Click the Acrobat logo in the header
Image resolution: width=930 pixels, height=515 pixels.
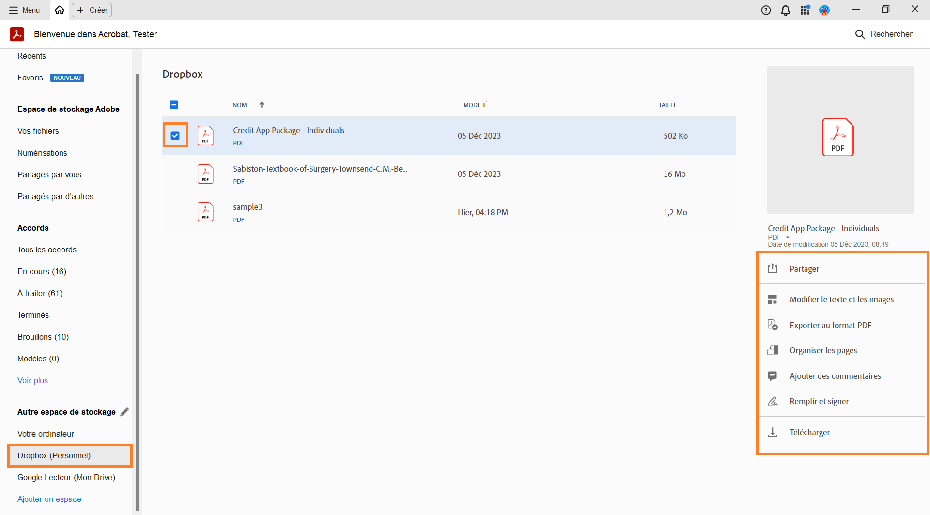click(17, 34)
